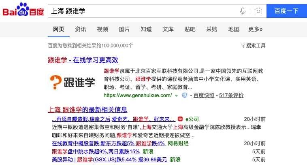Click the e公司 source name
Image resolution: width=307 pixels, height=165 pixels.
(192, 119)
